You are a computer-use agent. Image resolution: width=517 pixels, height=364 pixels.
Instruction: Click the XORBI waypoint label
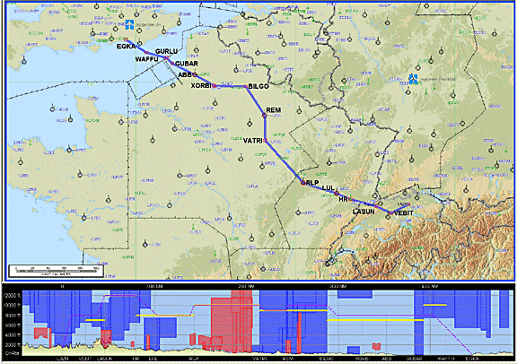pos(201,86)
